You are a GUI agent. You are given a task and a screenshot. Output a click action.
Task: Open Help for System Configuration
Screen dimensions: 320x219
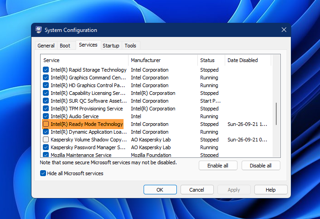coord(270,190)
